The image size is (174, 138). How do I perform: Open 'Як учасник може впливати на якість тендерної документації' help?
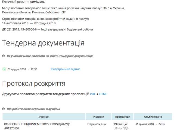tap(50, 56)
